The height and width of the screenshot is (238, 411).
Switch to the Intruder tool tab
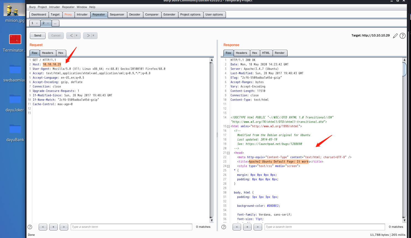coord(82,15)
